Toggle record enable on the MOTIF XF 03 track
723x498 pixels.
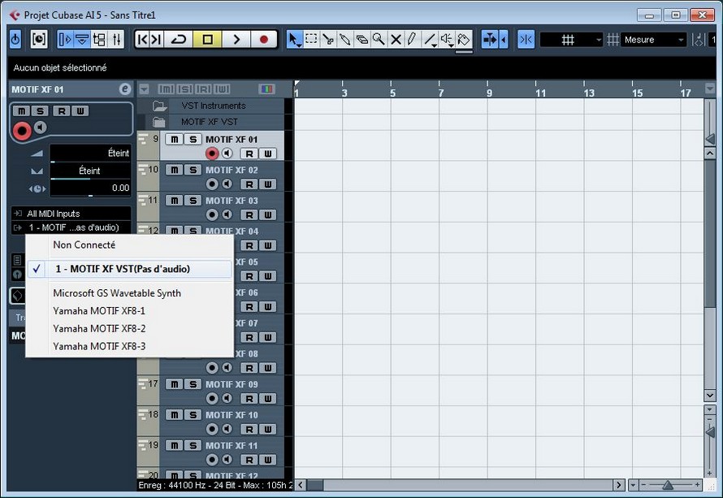pos(212,214)
